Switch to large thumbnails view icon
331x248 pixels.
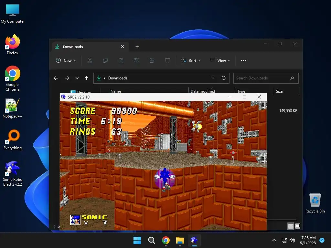coord(298,226)
